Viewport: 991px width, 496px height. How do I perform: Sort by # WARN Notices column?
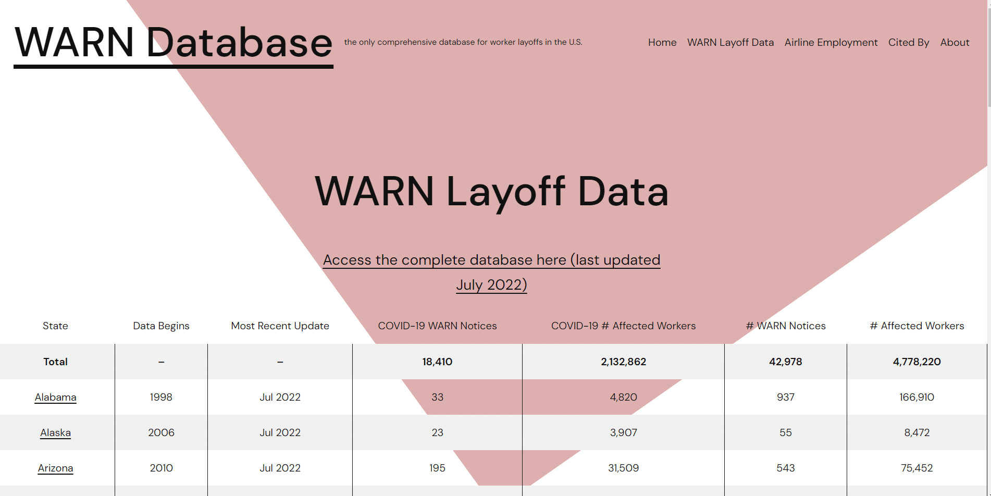click(x=786, y=326)
